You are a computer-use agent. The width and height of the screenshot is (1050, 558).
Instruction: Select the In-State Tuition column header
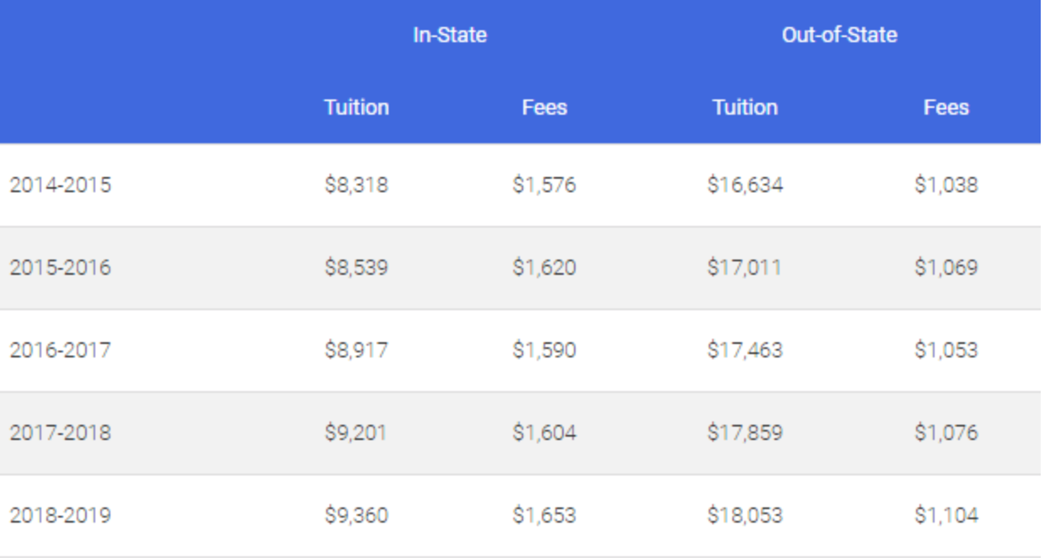coord(356,108)
